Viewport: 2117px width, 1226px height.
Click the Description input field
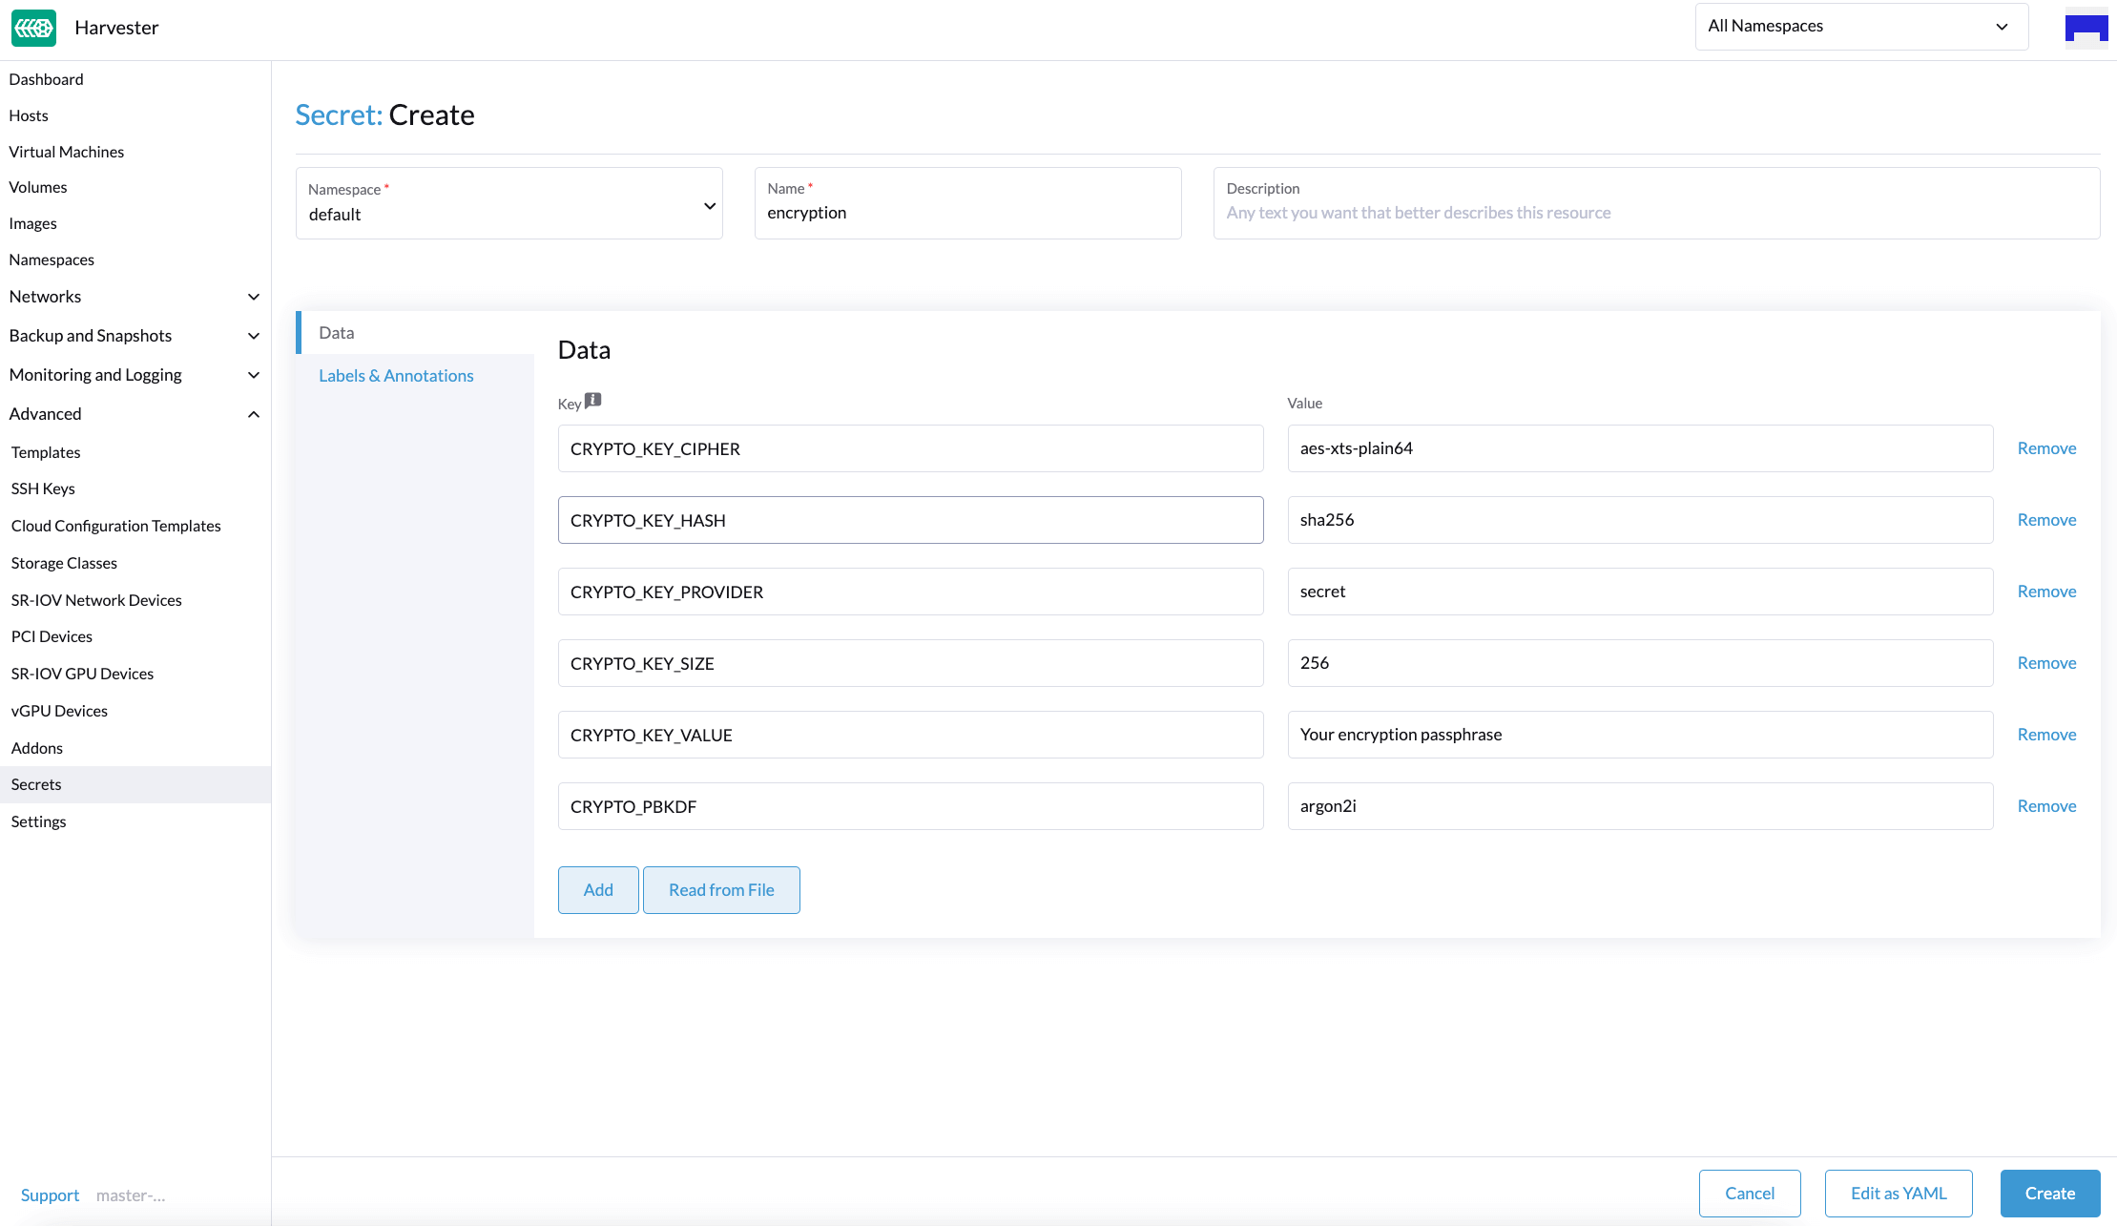point(1655,212)
